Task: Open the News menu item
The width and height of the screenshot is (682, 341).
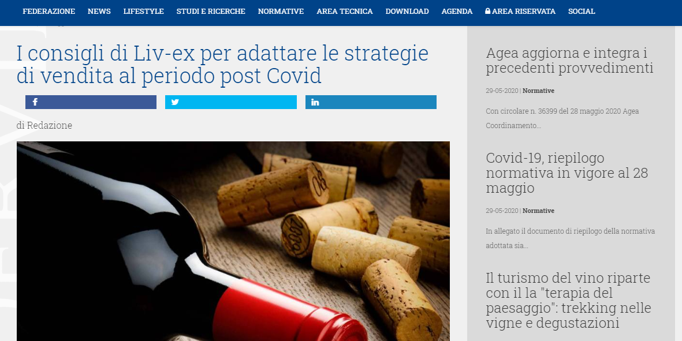Action: [x=99, y=12]
